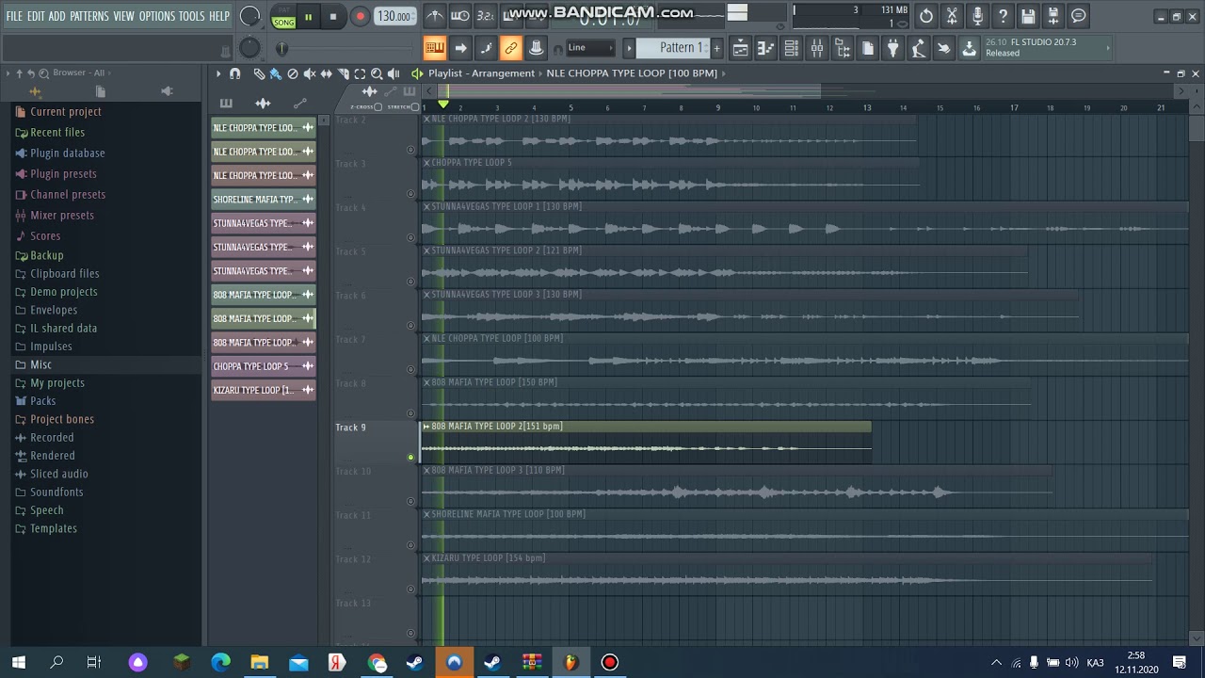
Task: Enable the Z-CROSS checkbox
Action: click(x=378, y=106)
